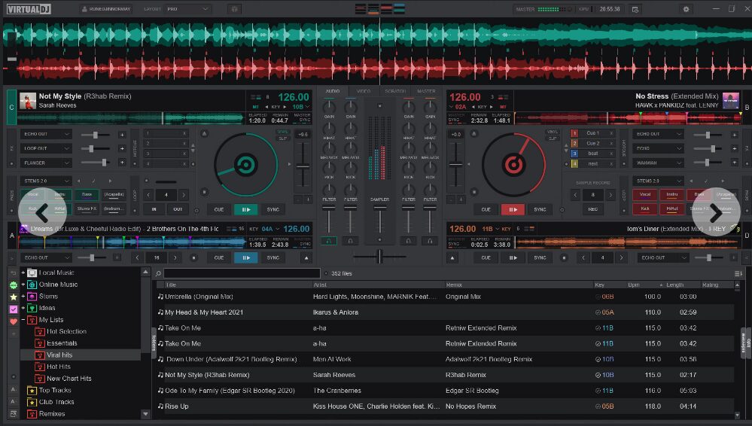
Task: Click the ECHO OUT effect slider on left deck
Action: click(x=96, y=134)
